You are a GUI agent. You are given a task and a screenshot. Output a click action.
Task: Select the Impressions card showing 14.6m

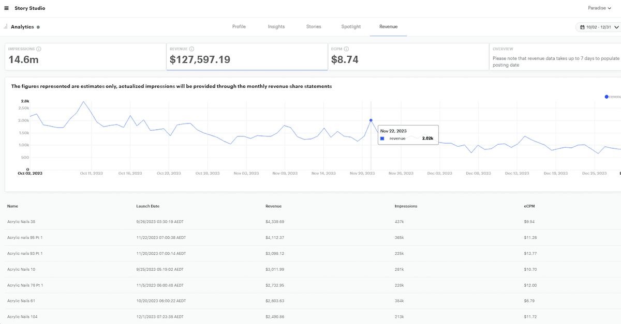click(84, 56)
